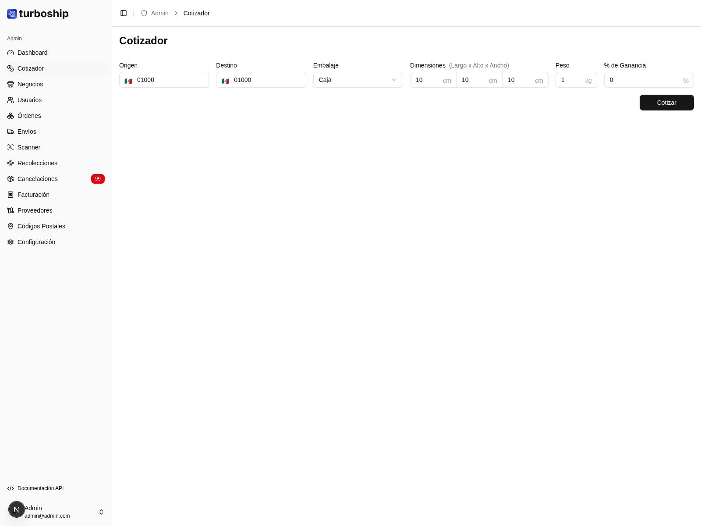Click the Usuarios people icon
The height and width of the screenshot is (526, 701).
(11, 100)
